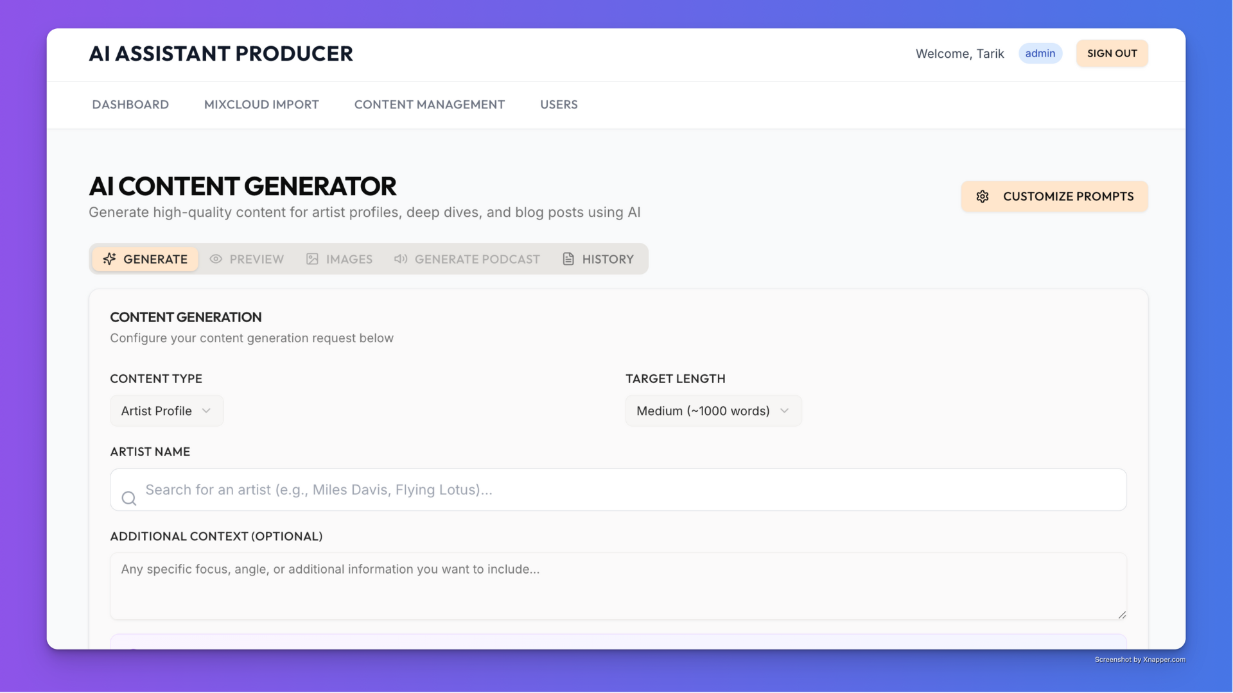Open the Users section
1233x693 pixels.
[559, 105]
